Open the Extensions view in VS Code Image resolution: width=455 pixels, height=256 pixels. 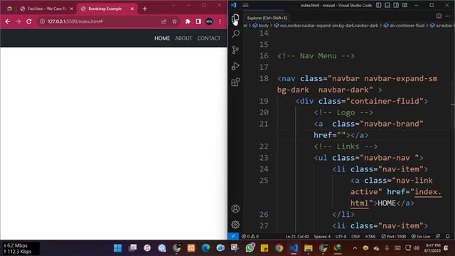tap(235, 82)
